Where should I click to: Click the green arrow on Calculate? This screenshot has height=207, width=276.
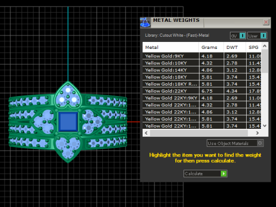pyautogui.click(x=224, y=174)
